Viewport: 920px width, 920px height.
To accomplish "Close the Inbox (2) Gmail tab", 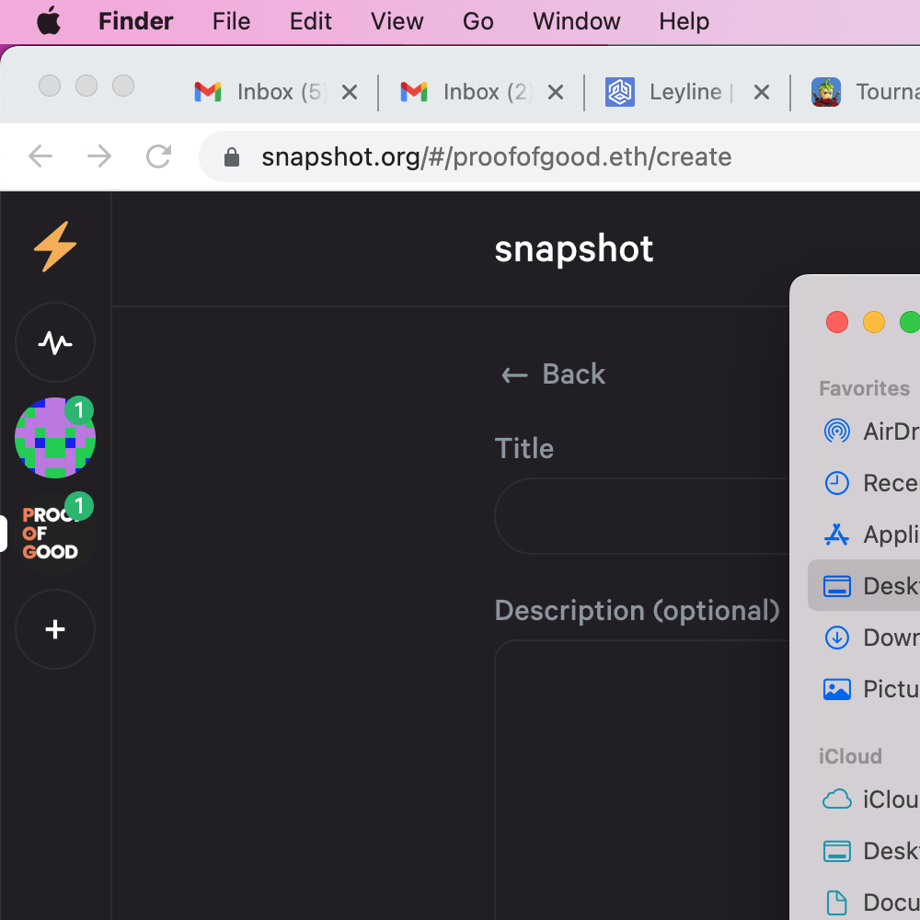I will point(556,92).
